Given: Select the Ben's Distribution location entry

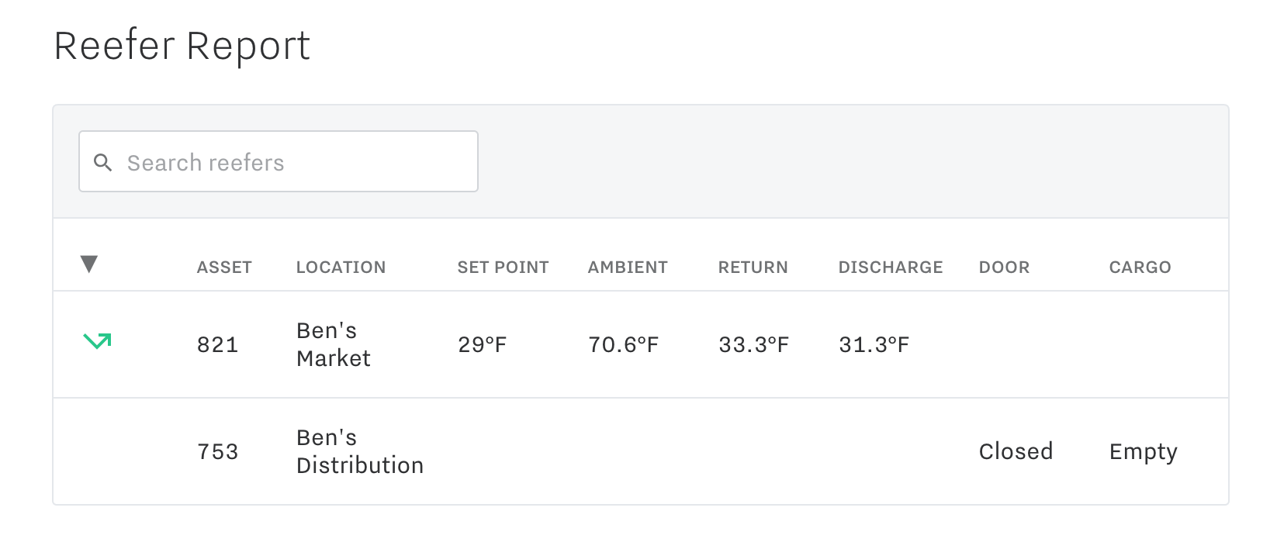Looking at the screenshot, I should (359, 451).
